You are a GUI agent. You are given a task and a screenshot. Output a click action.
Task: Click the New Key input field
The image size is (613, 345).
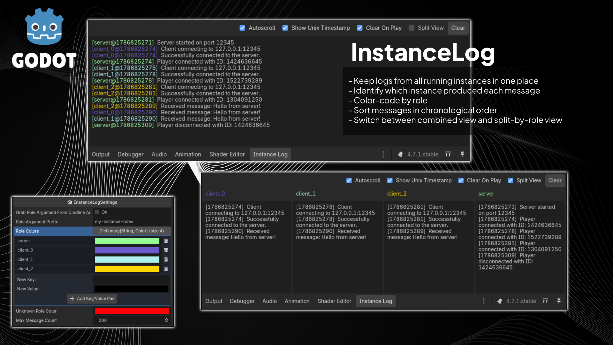click(x=131, y=280)
